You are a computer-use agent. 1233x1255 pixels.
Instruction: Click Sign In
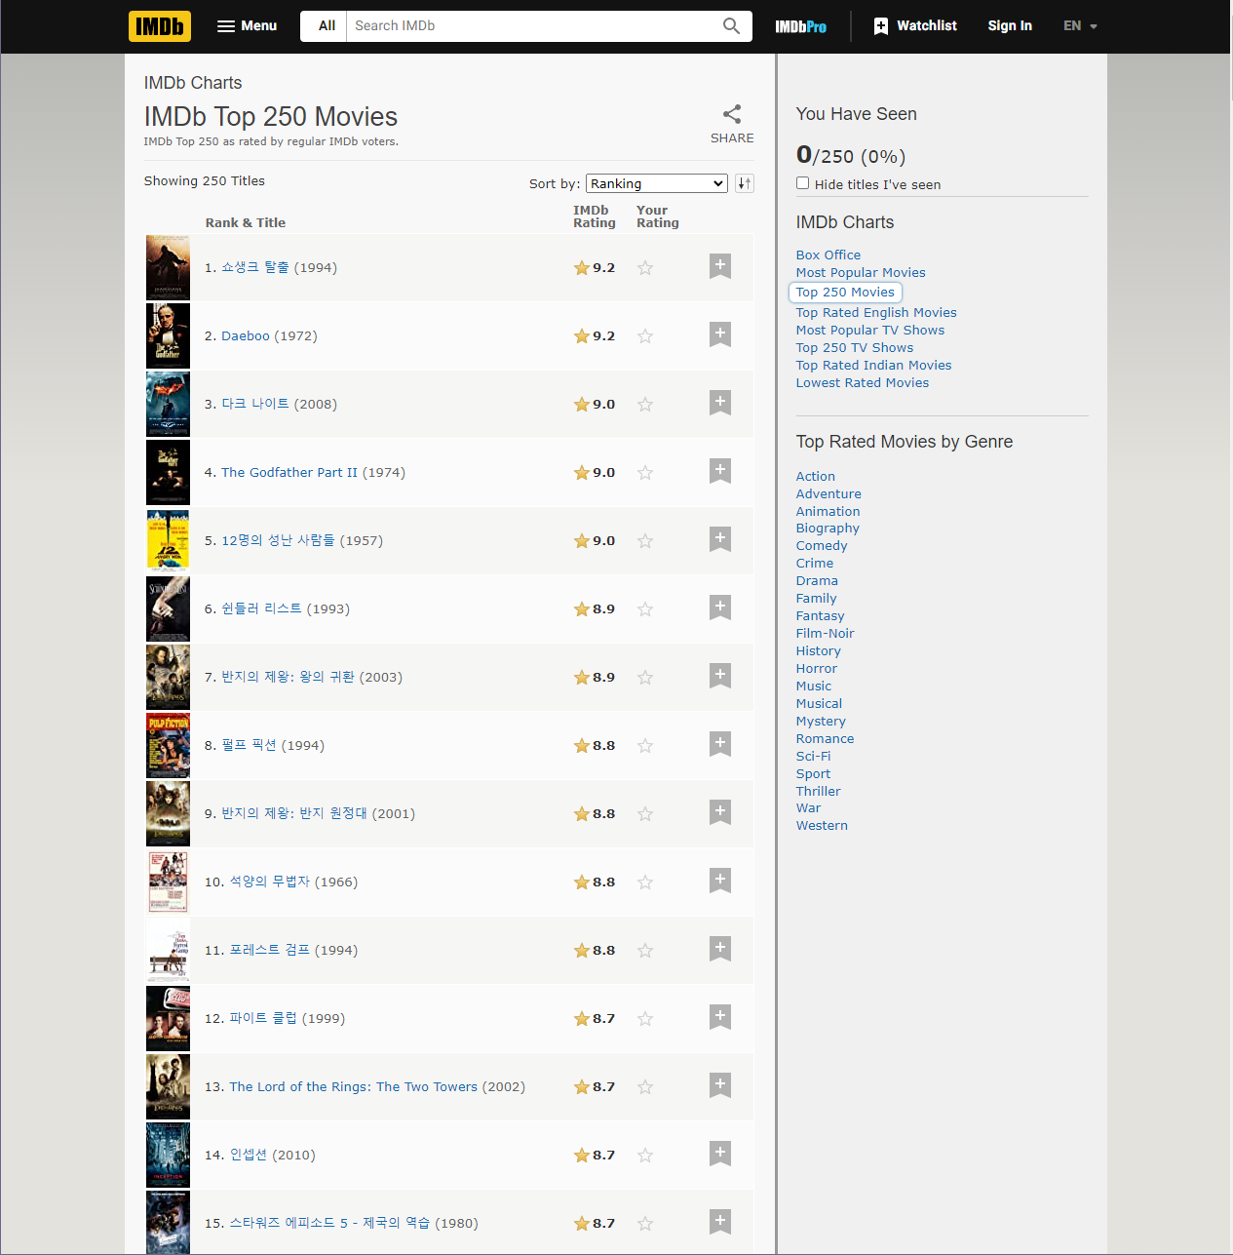click(x=1010, y=26)
